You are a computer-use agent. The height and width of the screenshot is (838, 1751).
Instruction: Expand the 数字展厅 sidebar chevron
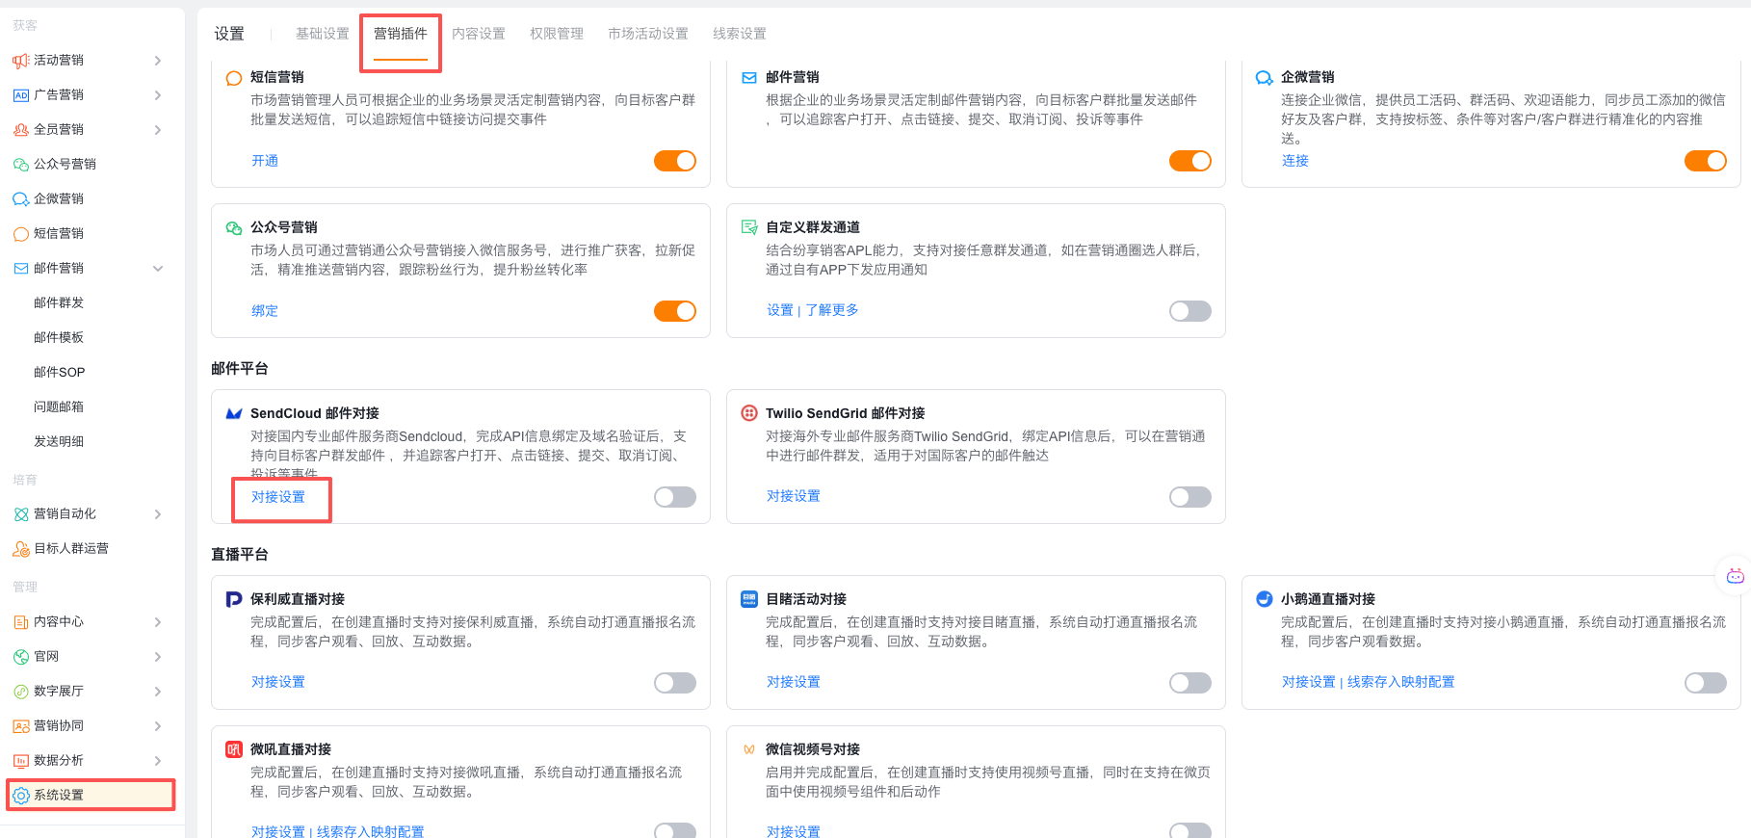(x=158, y=692)
